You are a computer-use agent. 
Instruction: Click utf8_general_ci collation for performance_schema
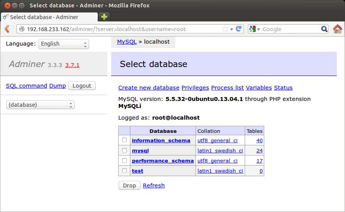pyautogui.click(x=217, y=161)
